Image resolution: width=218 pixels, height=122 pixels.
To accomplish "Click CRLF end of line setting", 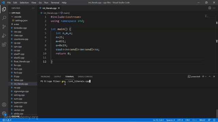I will [187, 120].
